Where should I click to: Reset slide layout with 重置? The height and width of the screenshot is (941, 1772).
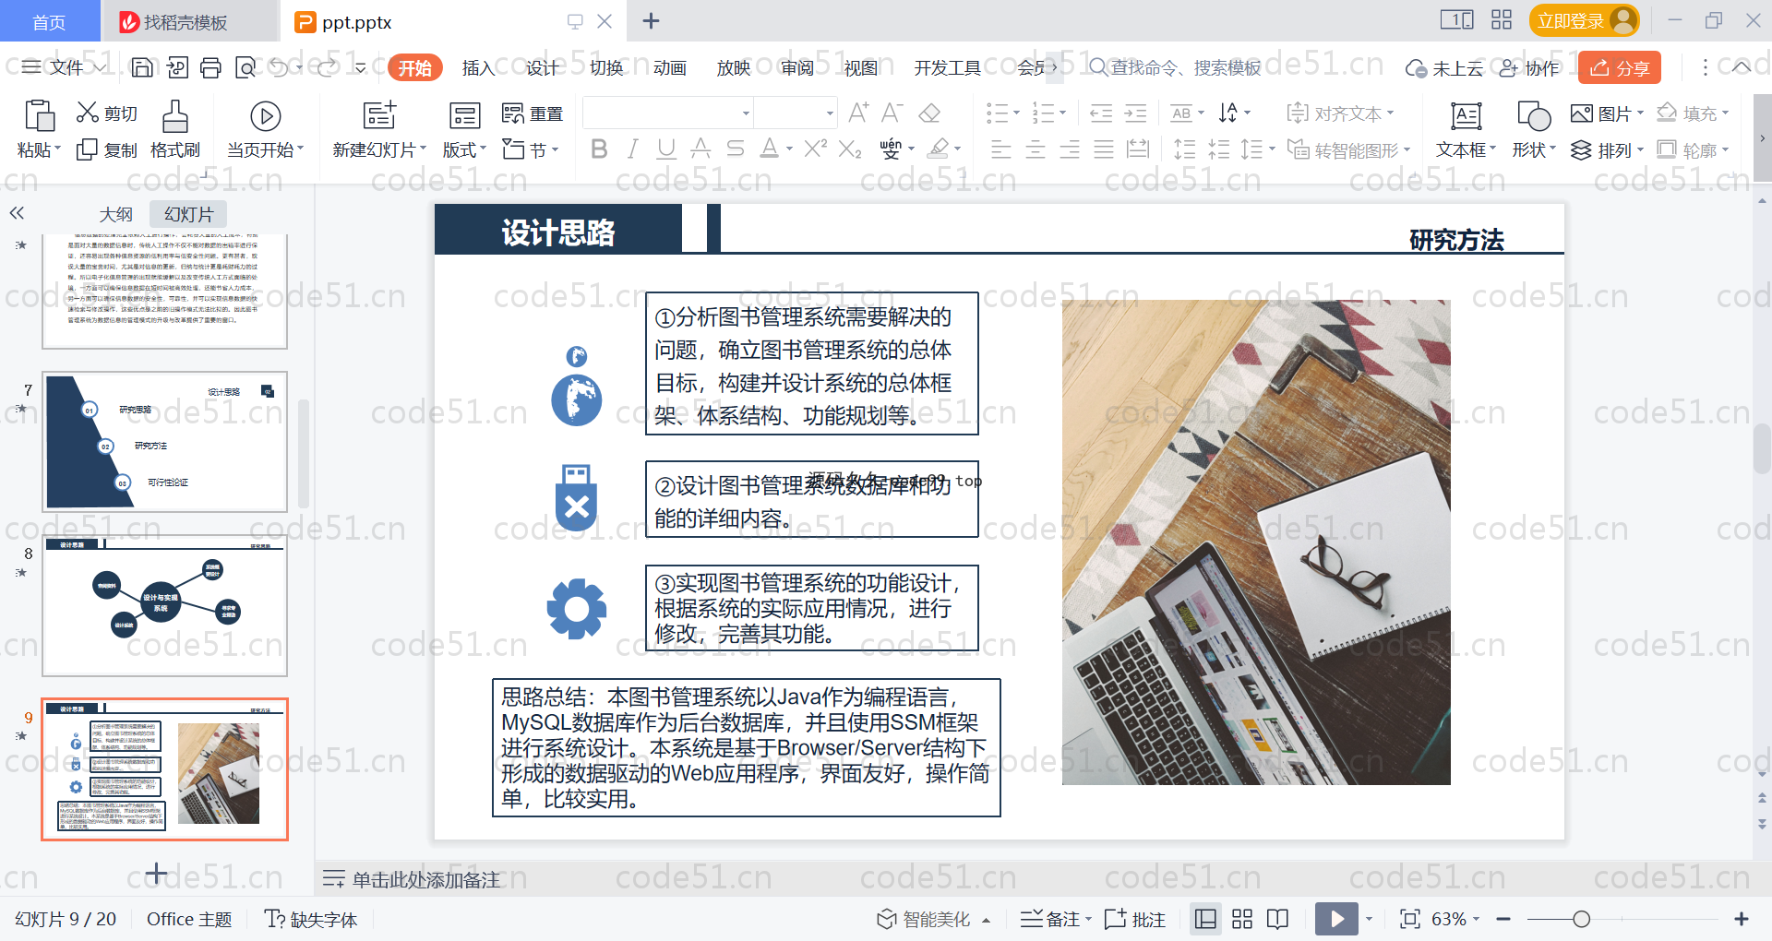[533, 113]
